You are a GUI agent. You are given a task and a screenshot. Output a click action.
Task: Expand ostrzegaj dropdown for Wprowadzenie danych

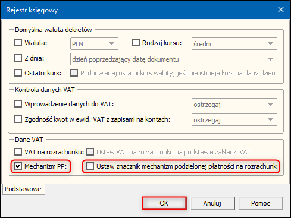(x=234, y=104)
